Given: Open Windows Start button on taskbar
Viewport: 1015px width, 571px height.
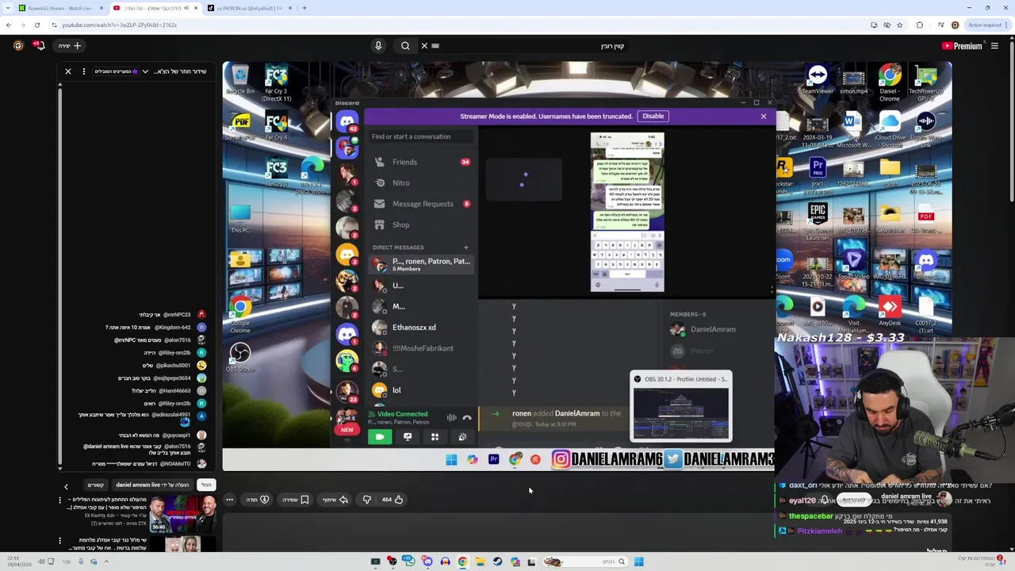Looking at the screenshot, I should pyautogui.click(x=638, y=561).
